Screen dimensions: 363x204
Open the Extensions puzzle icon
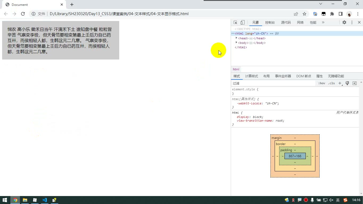tap(332, 14)
